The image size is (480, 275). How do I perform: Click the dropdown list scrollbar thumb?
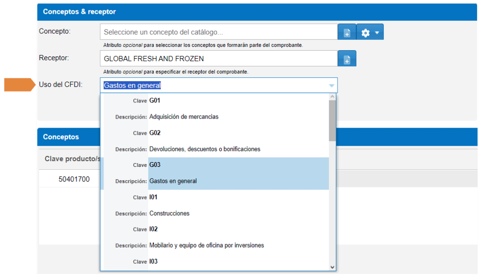332,121
